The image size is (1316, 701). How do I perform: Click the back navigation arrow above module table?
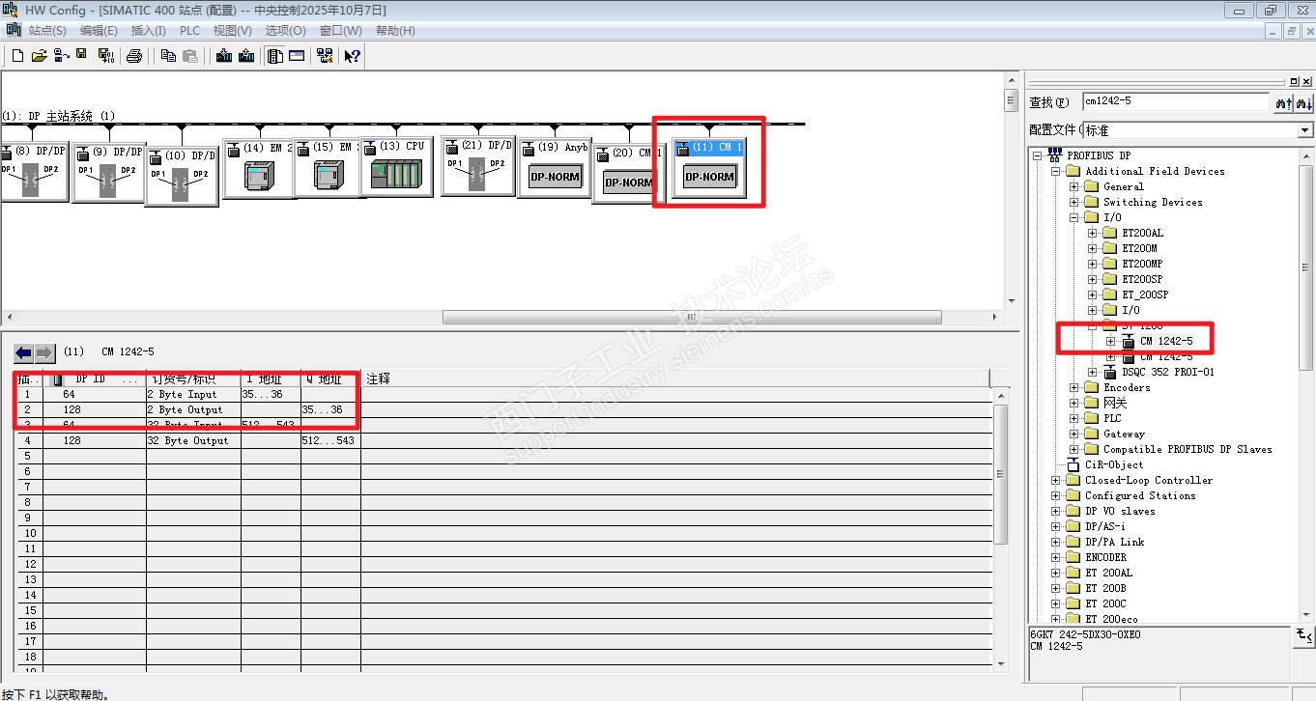tap(24, 352)
